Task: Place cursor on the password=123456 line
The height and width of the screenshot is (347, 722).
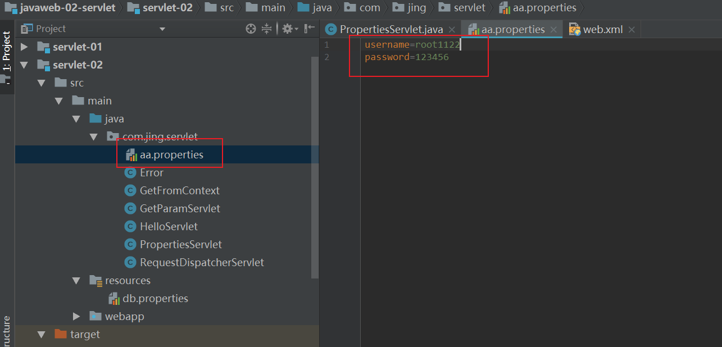Action: (405, 57)
